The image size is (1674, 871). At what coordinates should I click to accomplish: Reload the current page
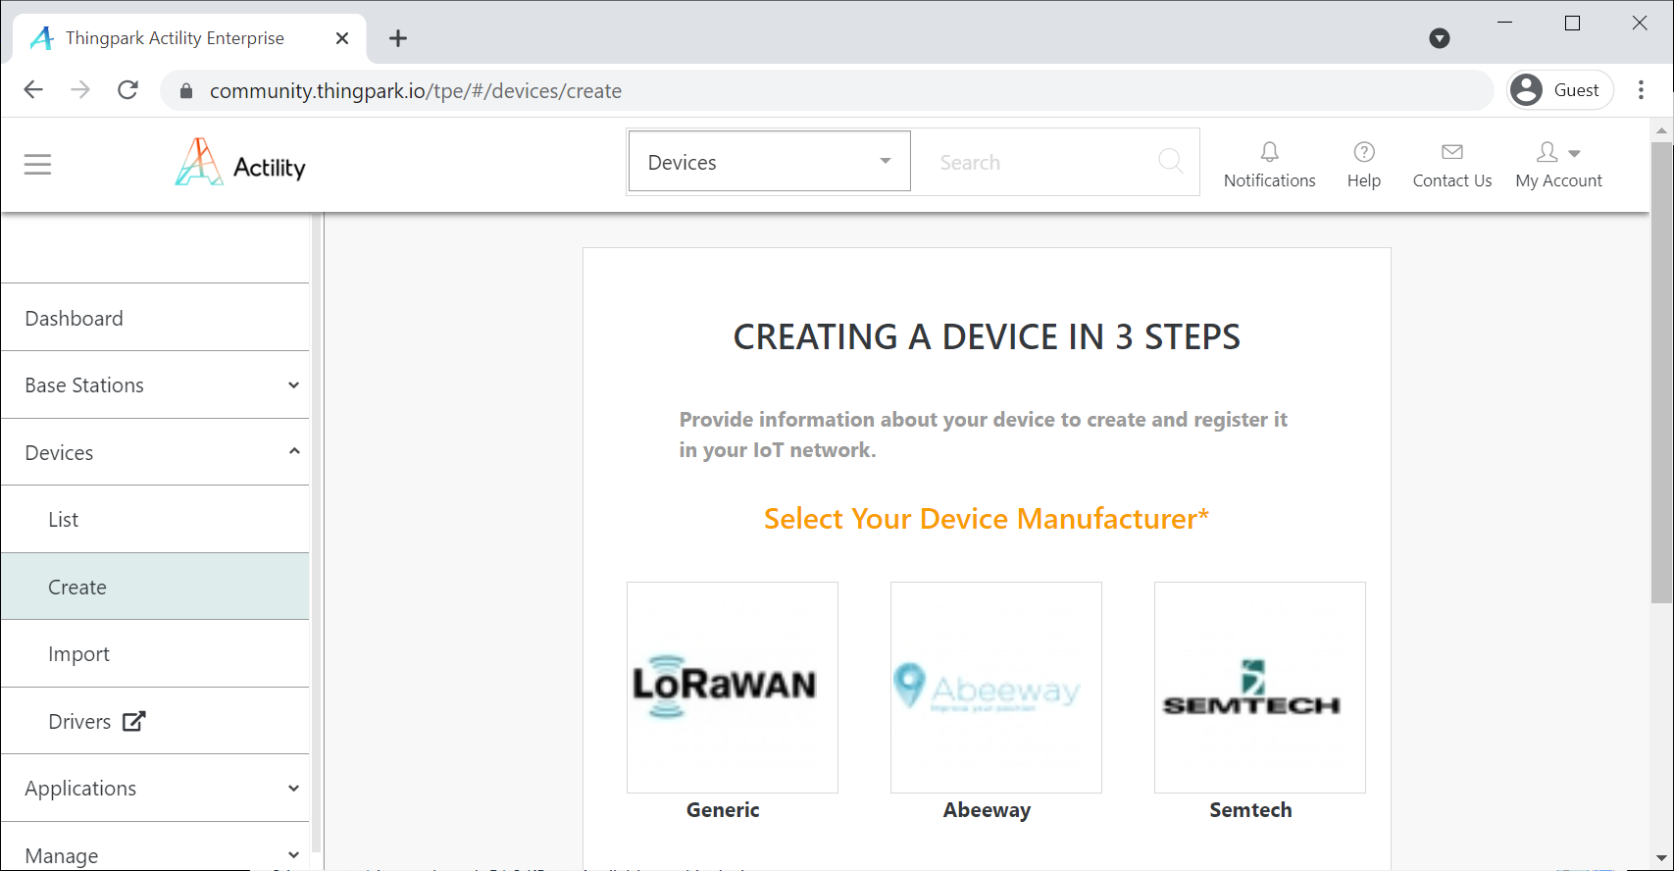tap(127, 90)
